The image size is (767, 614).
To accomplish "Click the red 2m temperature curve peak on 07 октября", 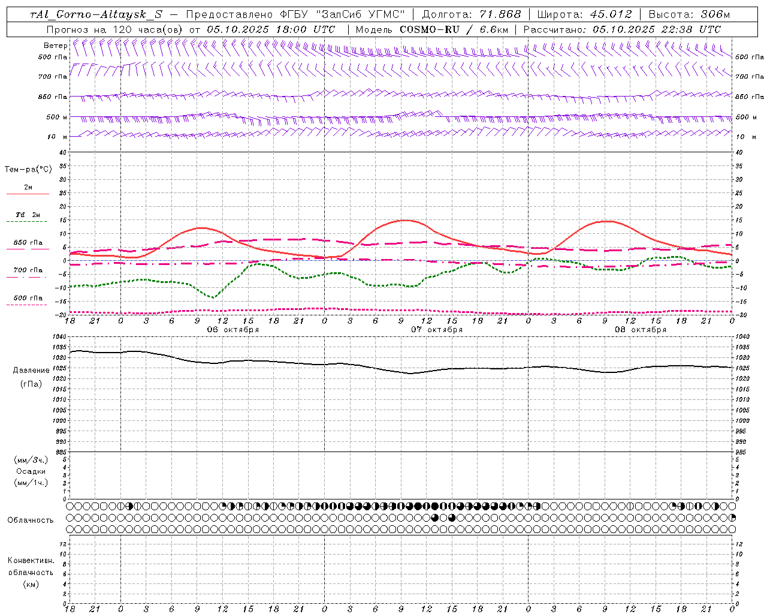I will pyautogui.click(x=406, y=220).
